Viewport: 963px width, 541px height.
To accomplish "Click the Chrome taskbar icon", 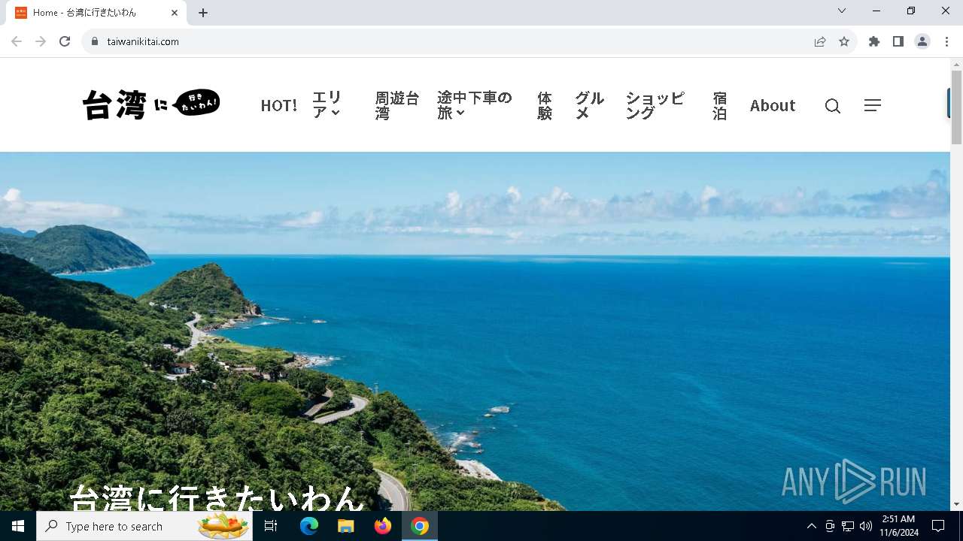I will (420, 526).
